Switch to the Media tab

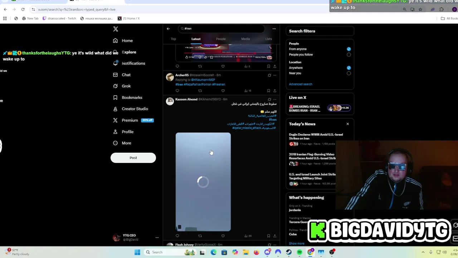pos(245,39)
